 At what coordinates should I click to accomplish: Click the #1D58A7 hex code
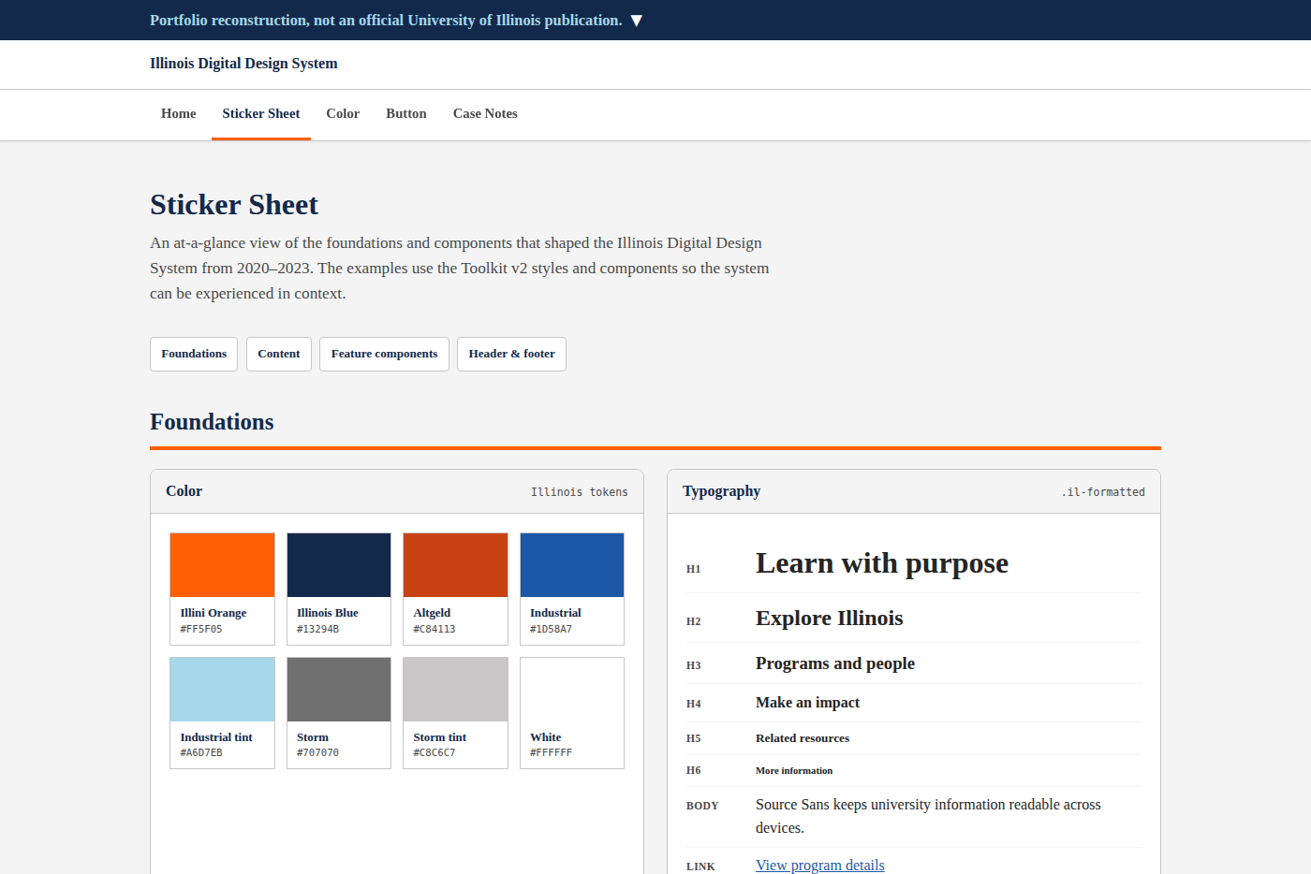click(x=552, y=630)
